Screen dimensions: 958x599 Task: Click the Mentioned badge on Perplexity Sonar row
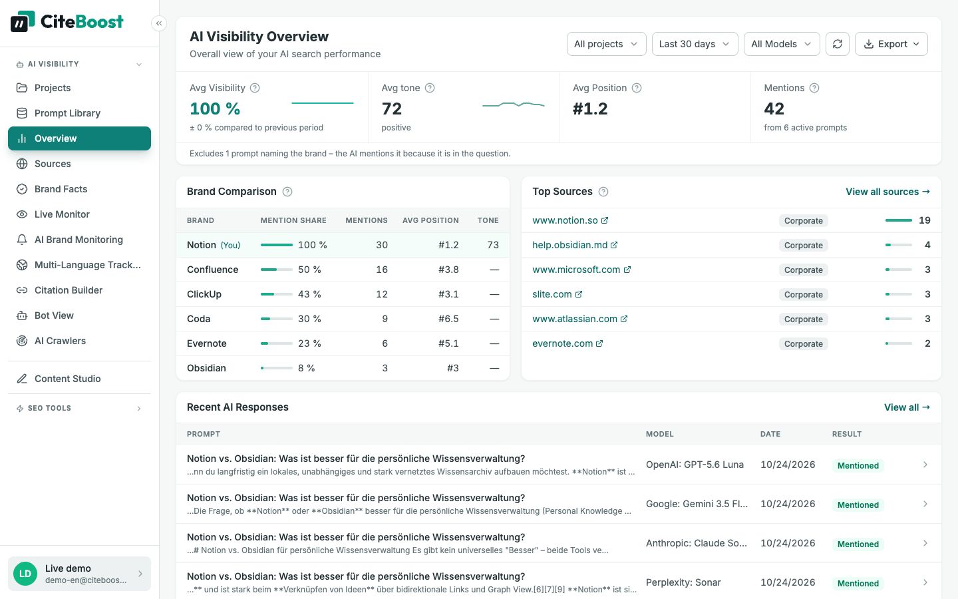pyautogui.click(x=858, y=583)
